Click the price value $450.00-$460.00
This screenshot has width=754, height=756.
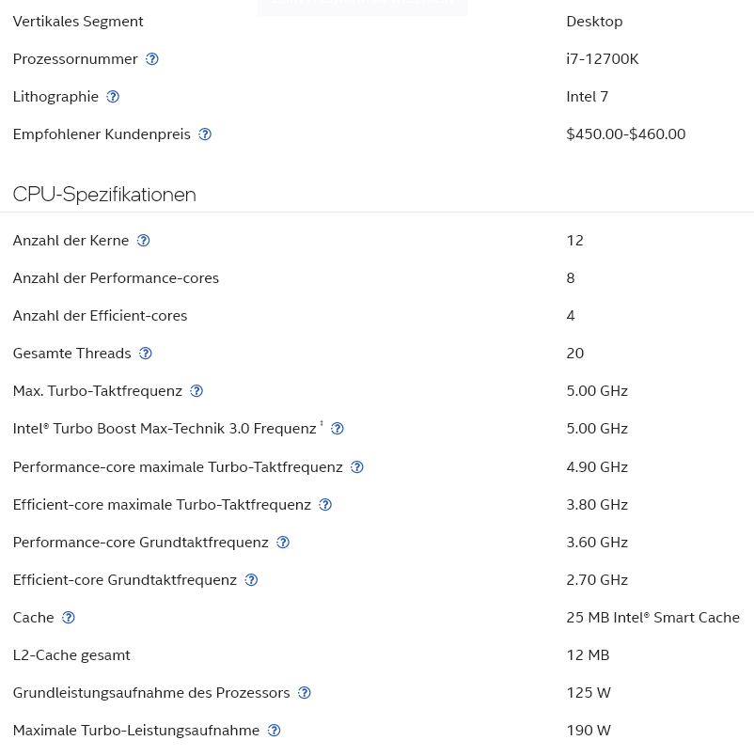[626, 134]
